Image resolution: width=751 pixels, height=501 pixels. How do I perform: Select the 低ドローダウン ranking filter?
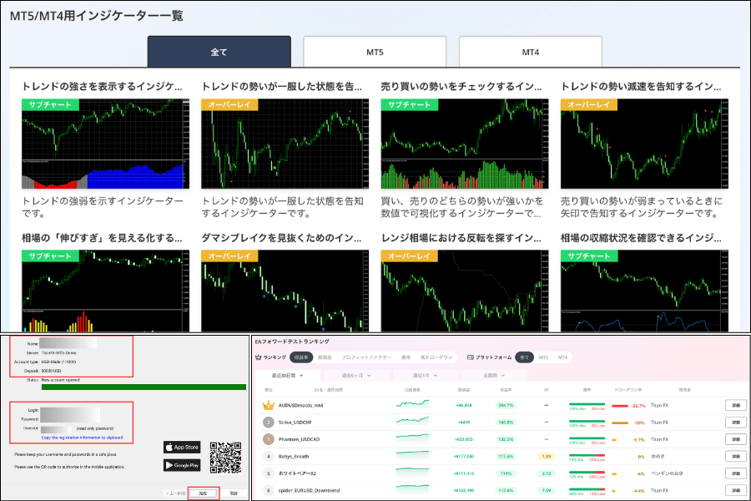click(x=436, y=357)
